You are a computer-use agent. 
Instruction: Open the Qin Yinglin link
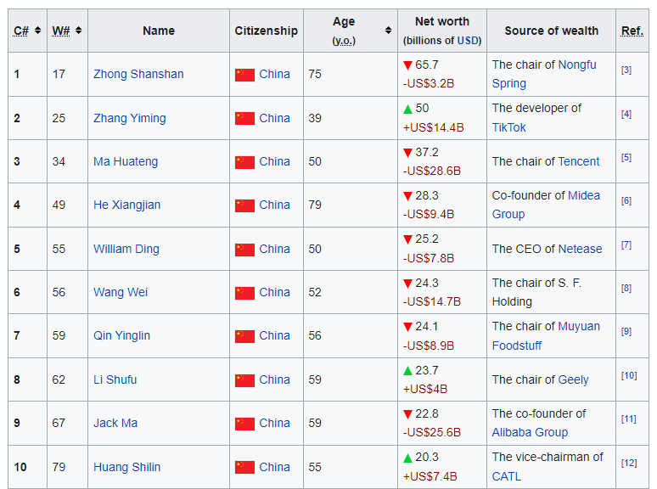pyautogui.click(x=121, y=335)
